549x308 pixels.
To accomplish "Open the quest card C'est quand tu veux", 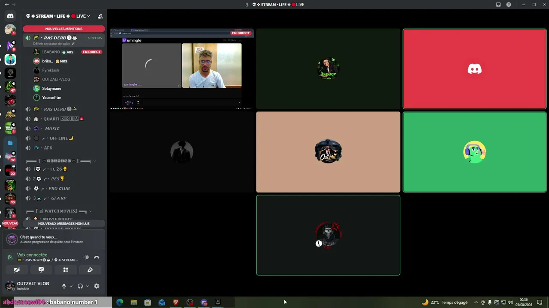I will tap(54, 240).
